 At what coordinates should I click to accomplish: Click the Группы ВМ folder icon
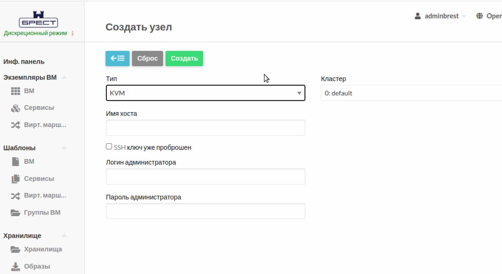click(x=15, y=213)
